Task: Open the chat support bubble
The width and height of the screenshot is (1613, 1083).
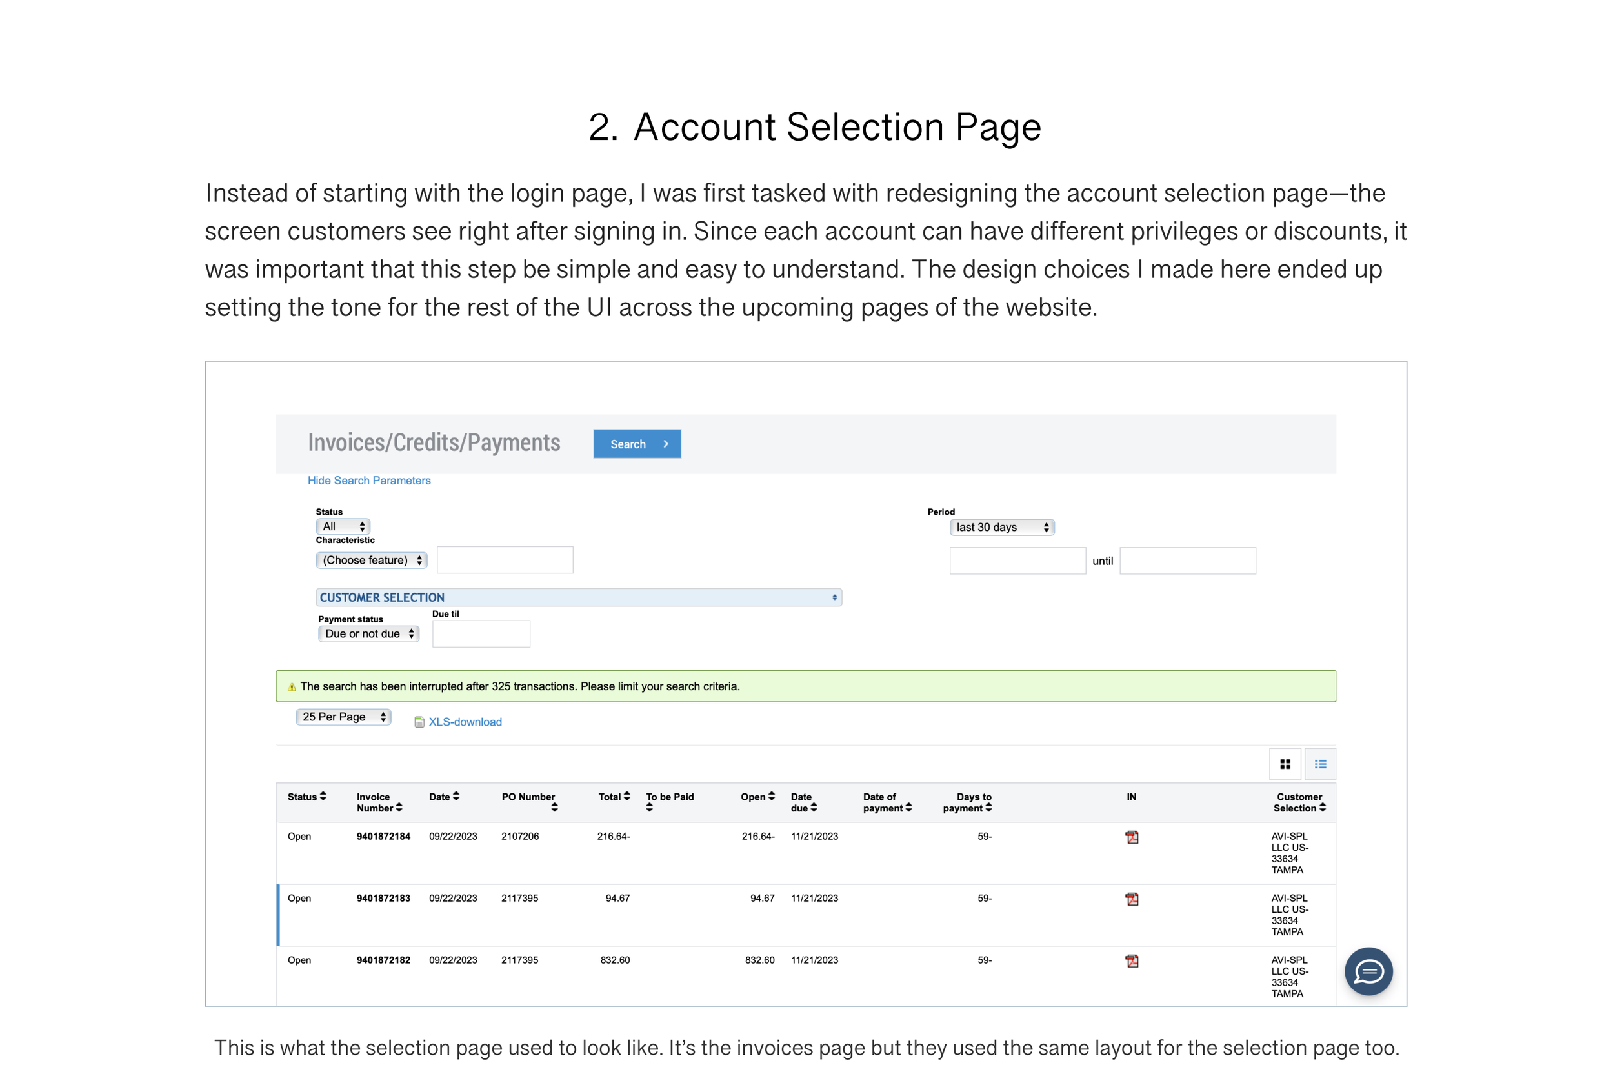Action: (x=1368, y=971)
